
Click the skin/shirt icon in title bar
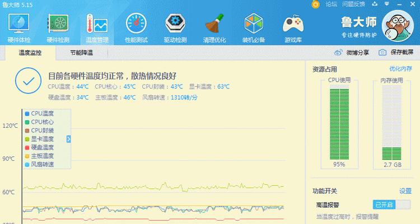coord(375,4)
